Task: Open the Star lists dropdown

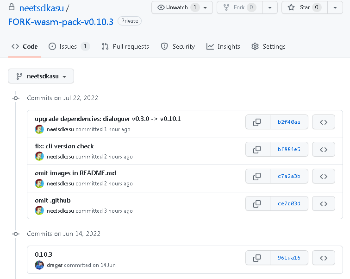Action: tap(335, 7)
